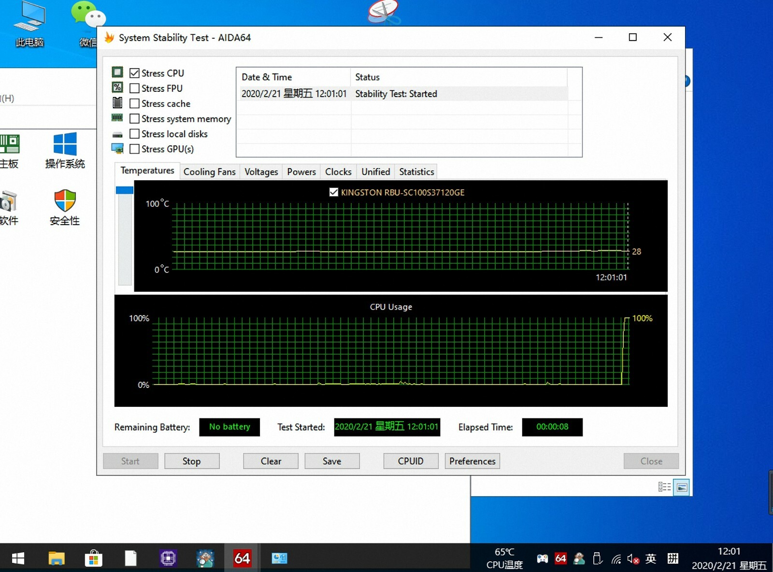Screen dimensions: 773x572
Task: Click the Save button
Action: click(332, 461)
